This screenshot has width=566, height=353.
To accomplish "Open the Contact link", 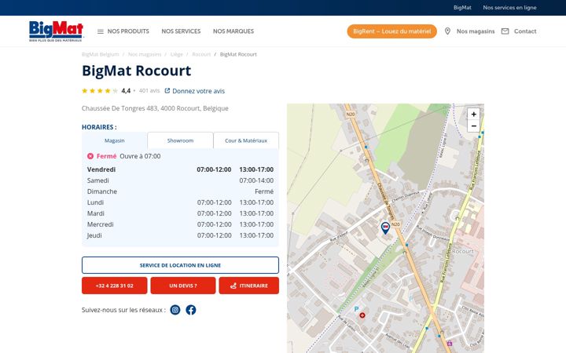I will pyautogui.click(x=525, y=31).
